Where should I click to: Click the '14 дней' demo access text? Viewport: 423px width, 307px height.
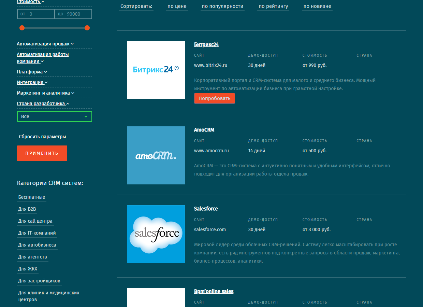(257, 151)
